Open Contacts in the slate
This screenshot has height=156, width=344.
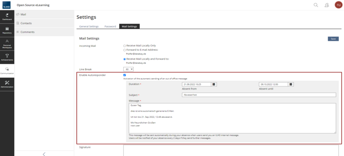pos(44,23)
